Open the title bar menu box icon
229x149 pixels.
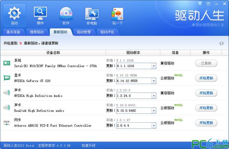click(208, 3)
